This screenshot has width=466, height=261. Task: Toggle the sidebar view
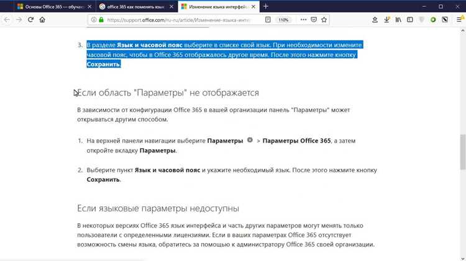[x=410, y=20]
